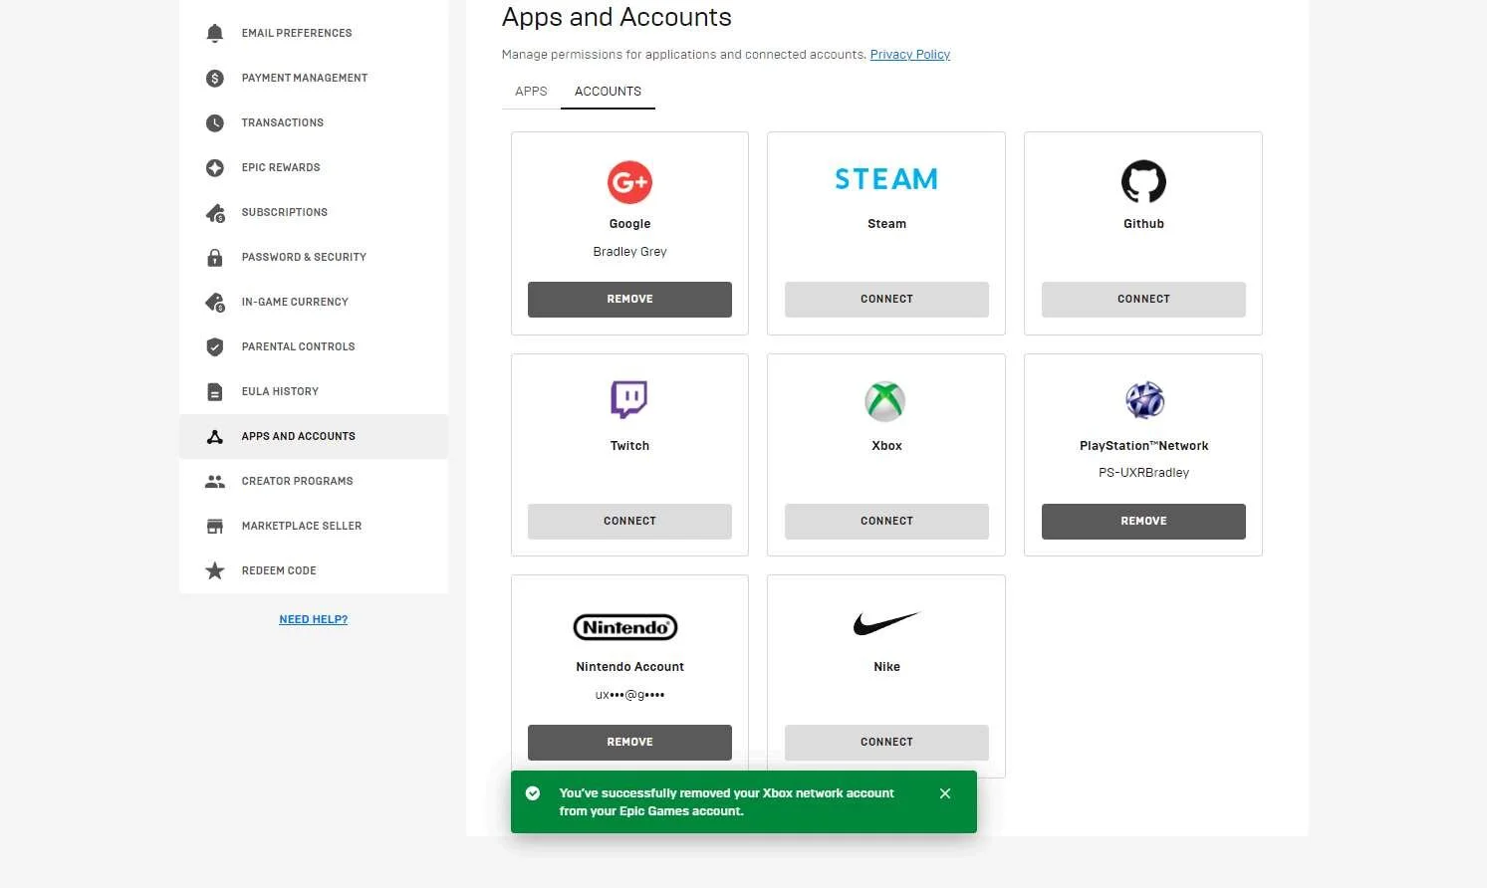Select the Accounts tab
Screen dimensions: 1487x888
(608, 91)
